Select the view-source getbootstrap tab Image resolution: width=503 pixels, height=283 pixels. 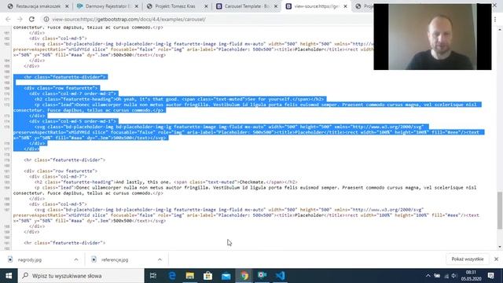click(x=316, y=6)
